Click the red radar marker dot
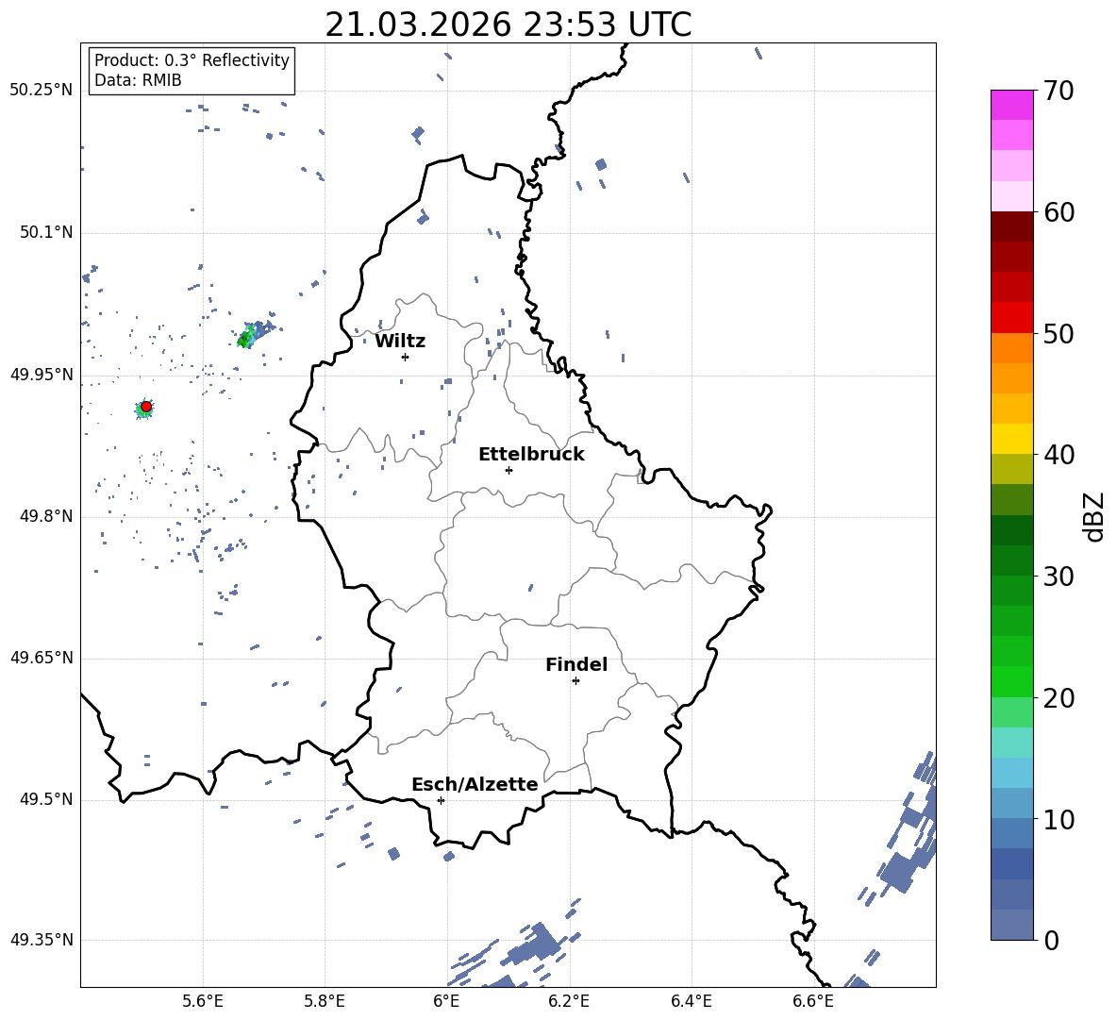The image size is (1117, 1020). pyautogui.click(x=146, y=407)
